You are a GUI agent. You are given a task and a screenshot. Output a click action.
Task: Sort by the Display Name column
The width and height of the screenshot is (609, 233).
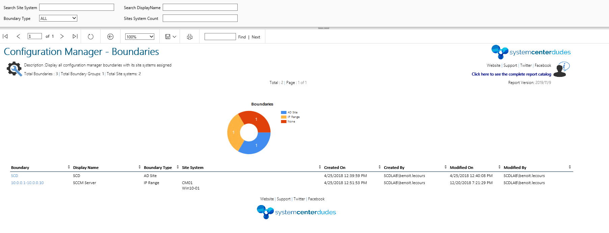[x=139, y=167]
